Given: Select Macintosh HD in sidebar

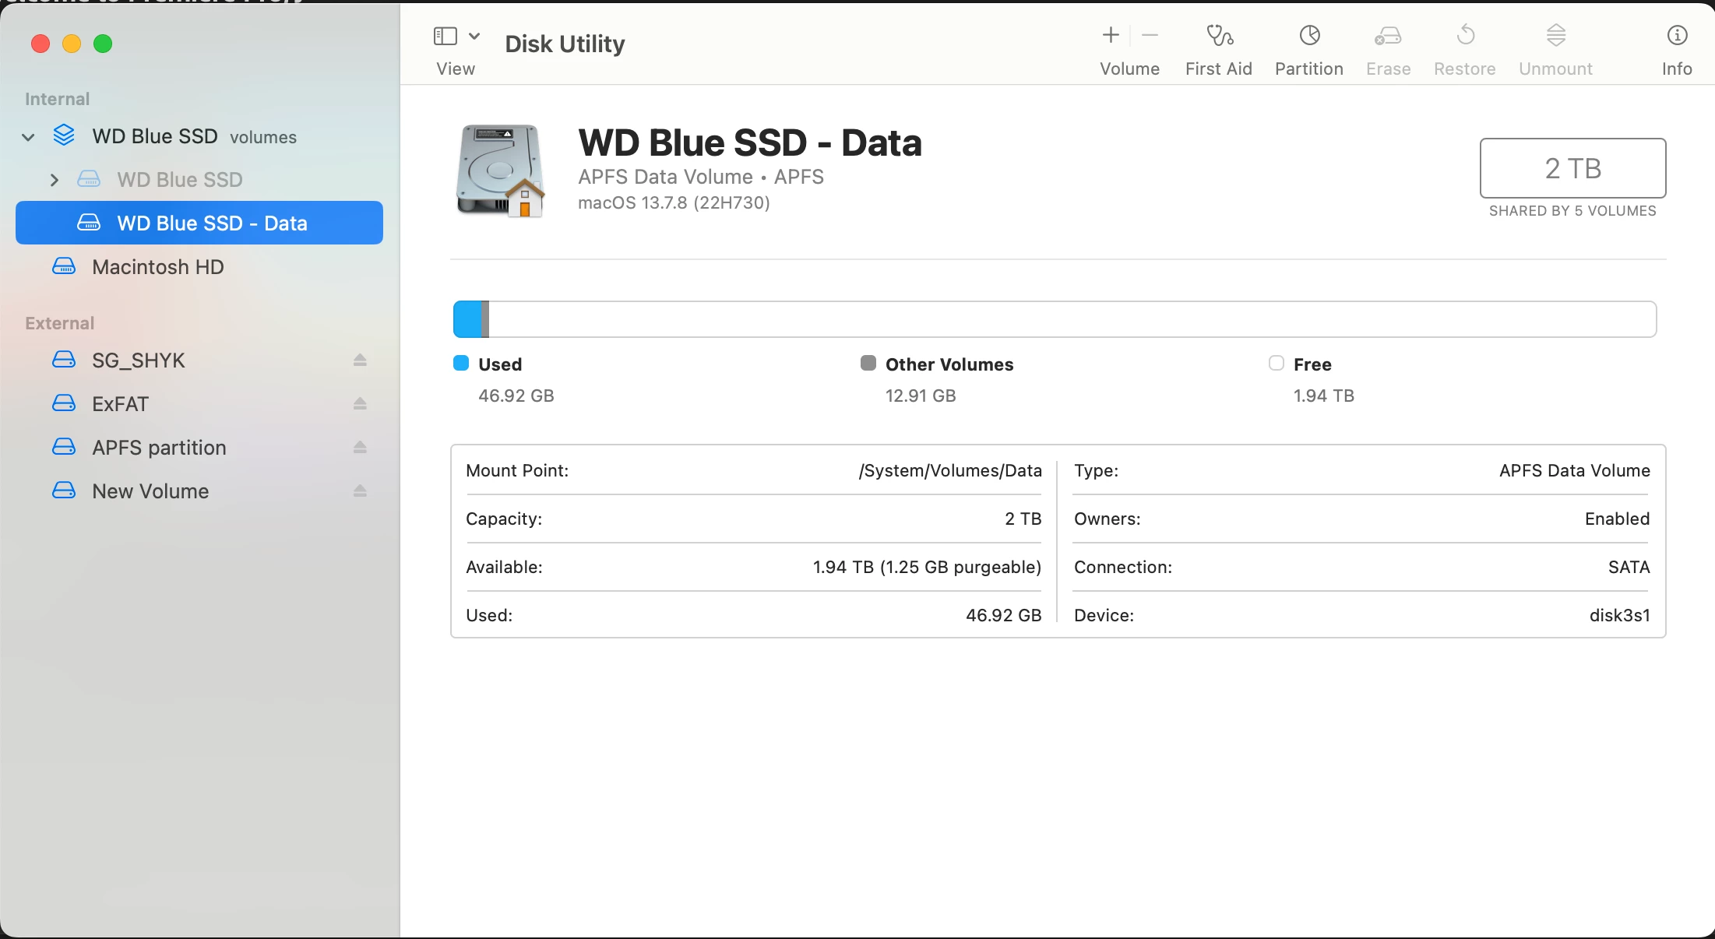Looking at the screenshot, I should pos(157,267).
